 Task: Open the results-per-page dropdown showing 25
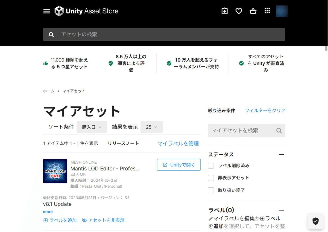point(151,127)
